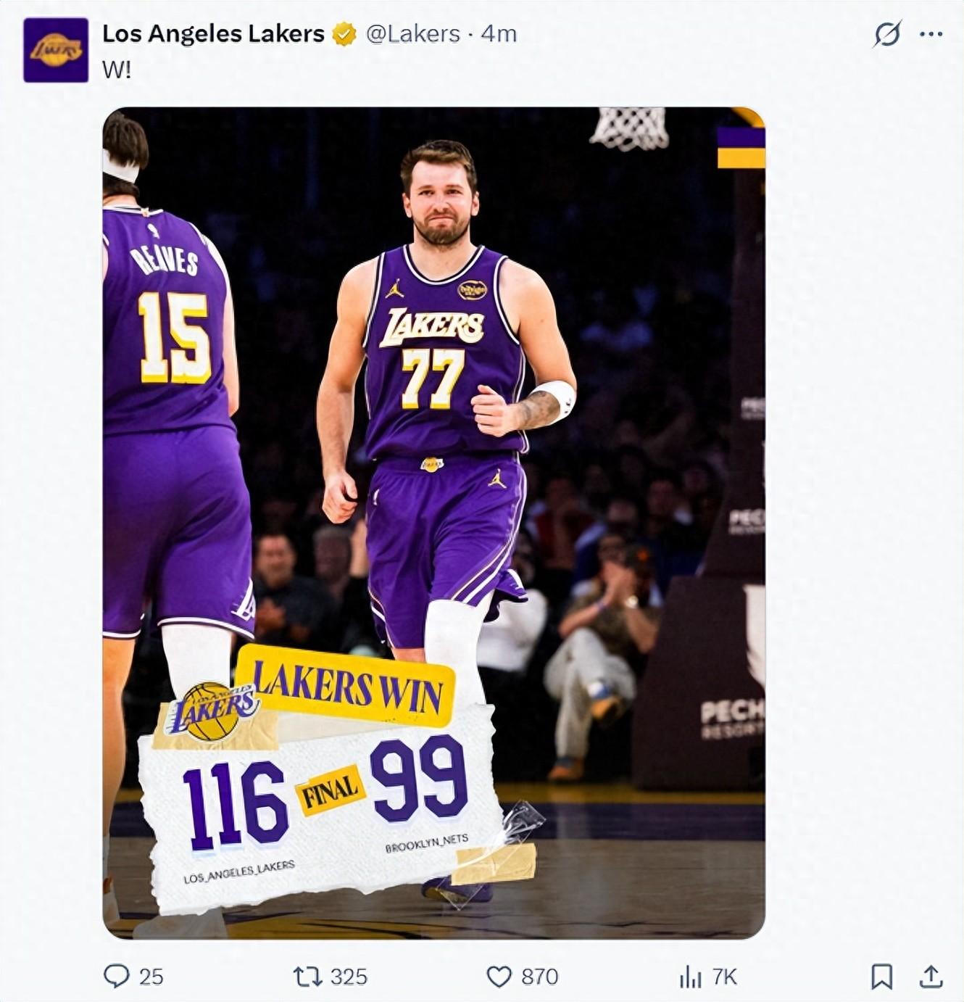Bookmark this Lakers post

[x=881, y=976]
